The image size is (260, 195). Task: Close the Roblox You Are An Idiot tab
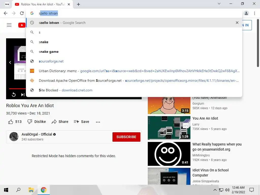[x=69, y=4]
